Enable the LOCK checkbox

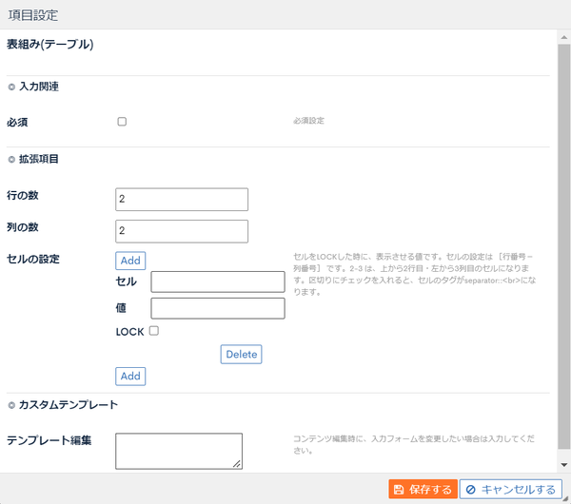(x=154, y=331)
